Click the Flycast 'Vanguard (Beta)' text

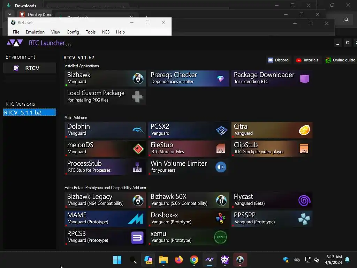coord(250,203)
